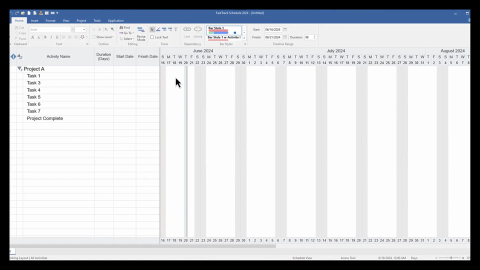
Task: Click the Find binoculars button
Action: pos(124,27)
